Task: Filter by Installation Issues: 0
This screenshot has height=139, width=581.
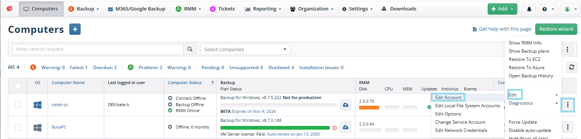Action: coord(321,68)
